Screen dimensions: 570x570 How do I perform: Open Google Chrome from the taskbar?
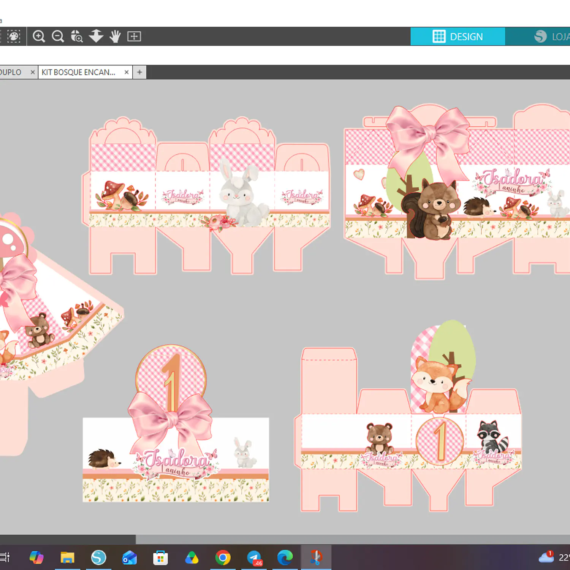pyautogui.click(x=223, y=557)
